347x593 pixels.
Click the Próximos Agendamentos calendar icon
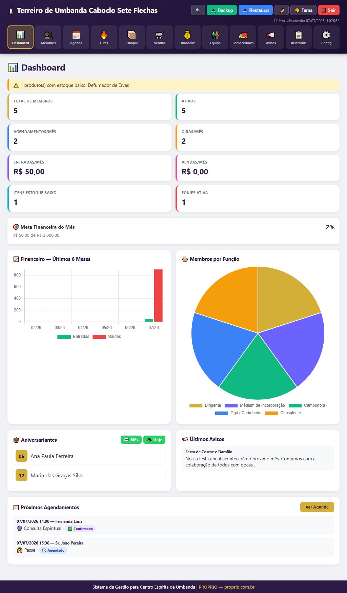click(16, 508)
